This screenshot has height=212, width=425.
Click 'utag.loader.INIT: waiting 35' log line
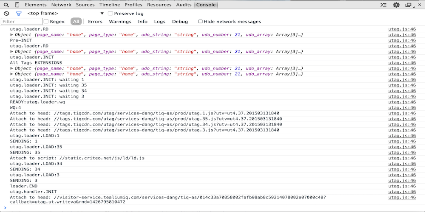point(48,85)
